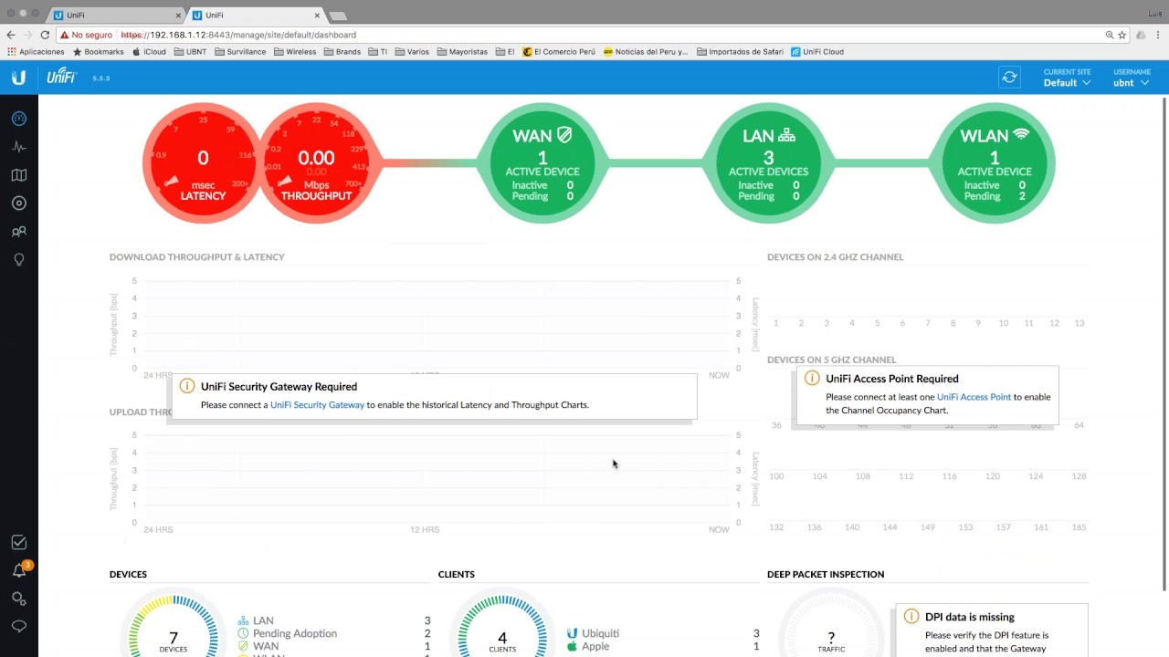Open the Events checkbox icon in the sidebar

tap(18, 542)
